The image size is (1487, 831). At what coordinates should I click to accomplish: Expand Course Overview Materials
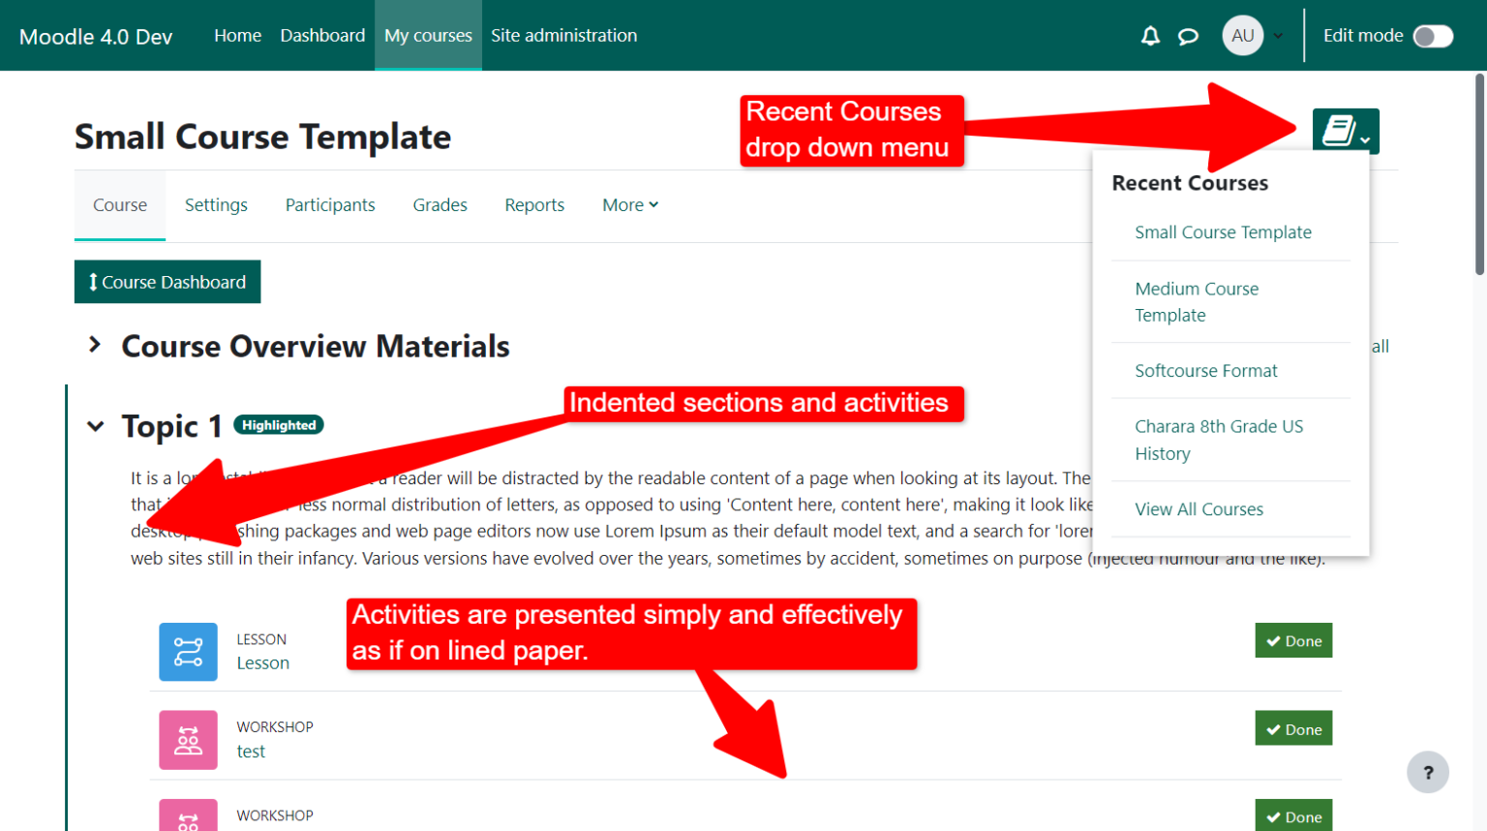(x=94, y=344)
